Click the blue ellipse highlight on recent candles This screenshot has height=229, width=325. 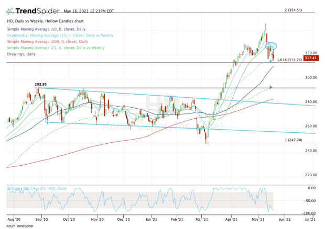point(272,46)
